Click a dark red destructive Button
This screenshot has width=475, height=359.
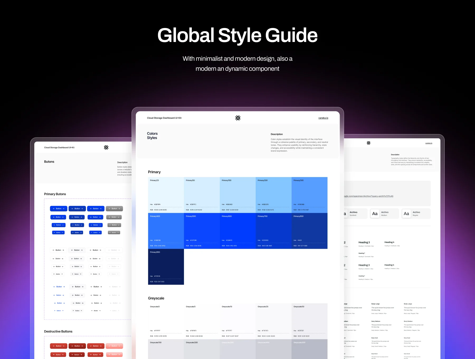(77, 346)
